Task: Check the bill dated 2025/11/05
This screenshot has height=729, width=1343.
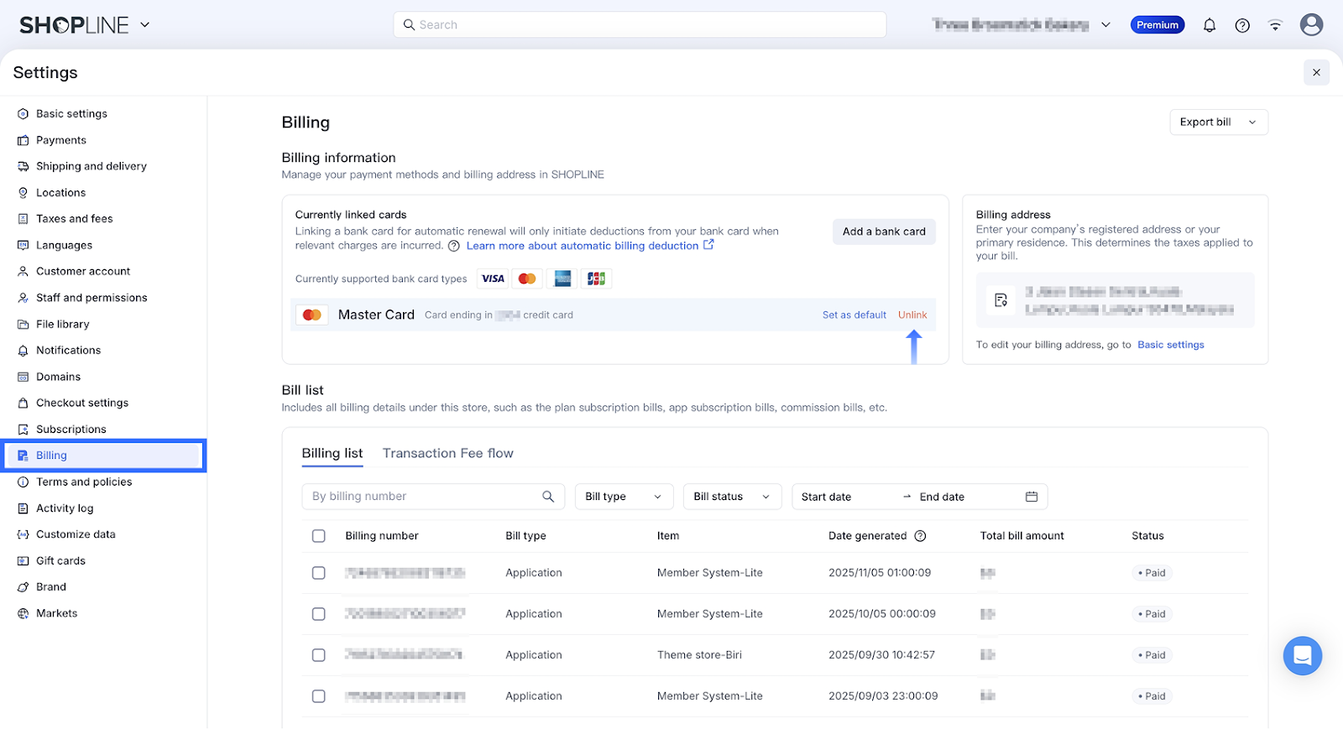Action: 319,573
